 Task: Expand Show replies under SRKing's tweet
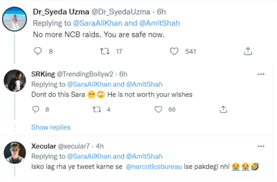(51, 127)
